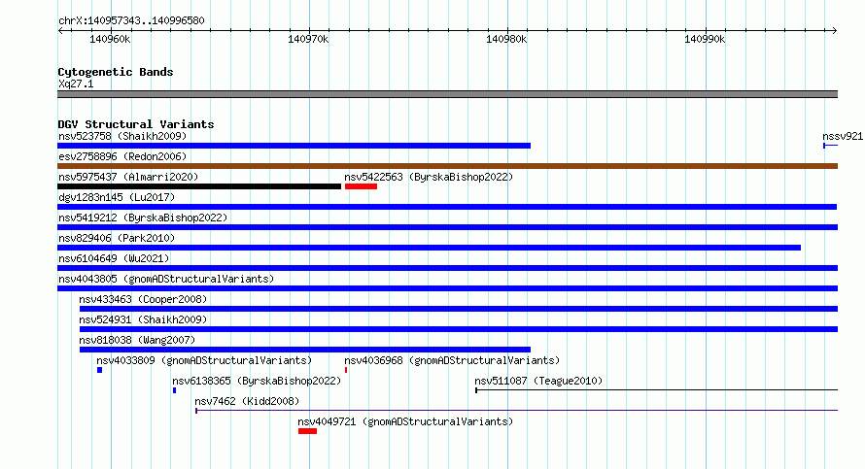Image resolution: width=865 pixels, height=469 pixels.
Task: Click the 140980k ruler position
Action: 506,39
